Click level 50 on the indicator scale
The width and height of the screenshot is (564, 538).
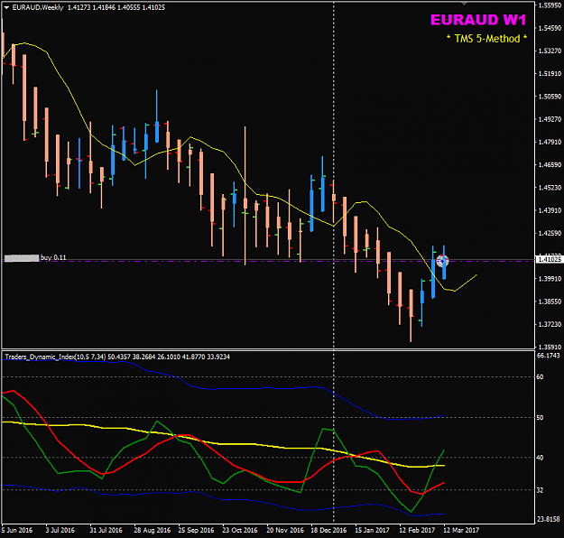coord(540,417)
